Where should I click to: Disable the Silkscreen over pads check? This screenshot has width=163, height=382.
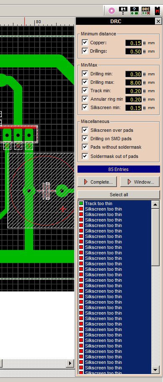point(85,130)
